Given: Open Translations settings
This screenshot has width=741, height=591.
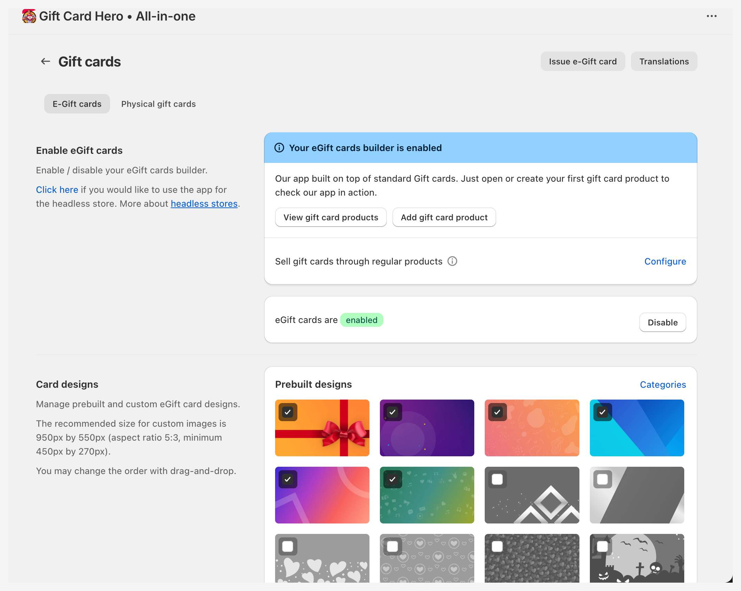Looking at the screenshot, I should pyautogui.click(x=664, y=61).
